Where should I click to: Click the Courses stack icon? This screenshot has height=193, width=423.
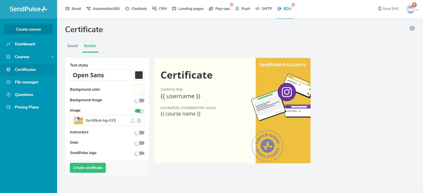tap(9, 57)
